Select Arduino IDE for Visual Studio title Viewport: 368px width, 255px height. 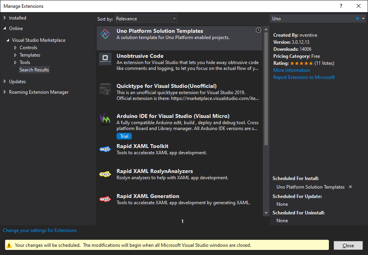point(173,116)
